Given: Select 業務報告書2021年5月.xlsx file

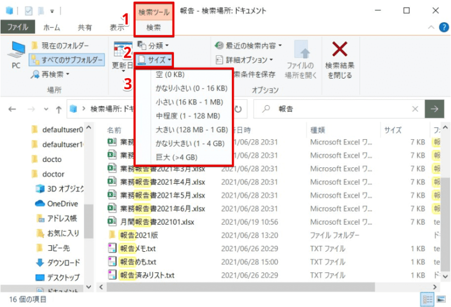Looking at the screenshot, I should click(156, 195).
